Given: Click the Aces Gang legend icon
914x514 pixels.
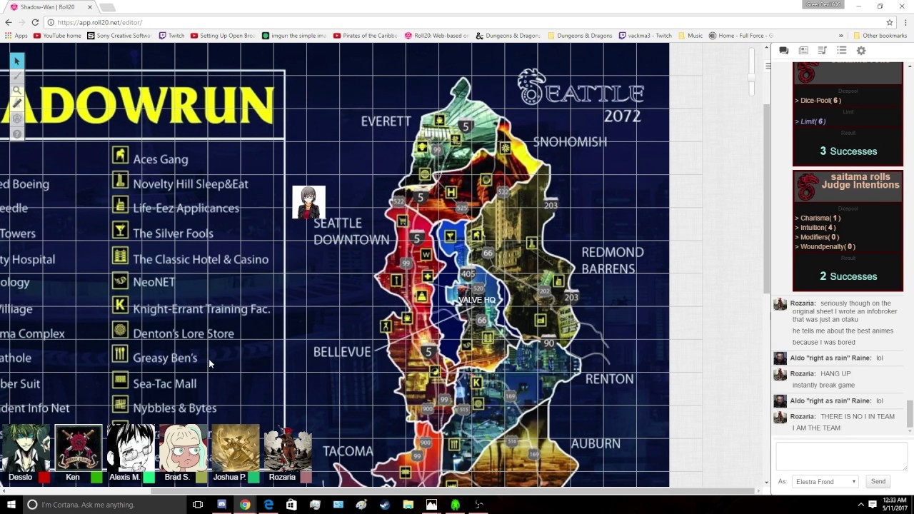Looking at the screenshot, I should 120,155.
